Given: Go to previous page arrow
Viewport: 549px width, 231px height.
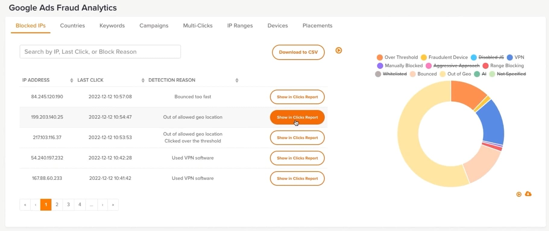Looking at the screenshot, I should tap(36, 205).
